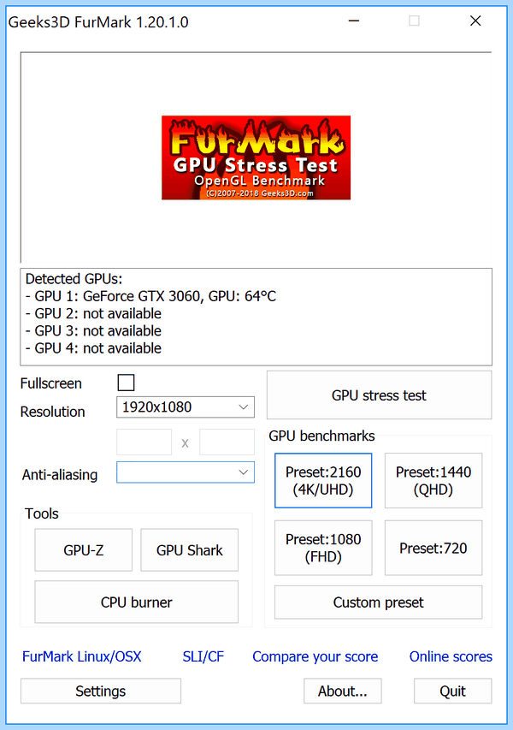
Task: Run the Preset:720 benchmark
Action: point(433,548)
